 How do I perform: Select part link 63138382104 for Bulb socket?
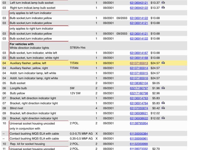pyautogui.click(x=139, y=83)
